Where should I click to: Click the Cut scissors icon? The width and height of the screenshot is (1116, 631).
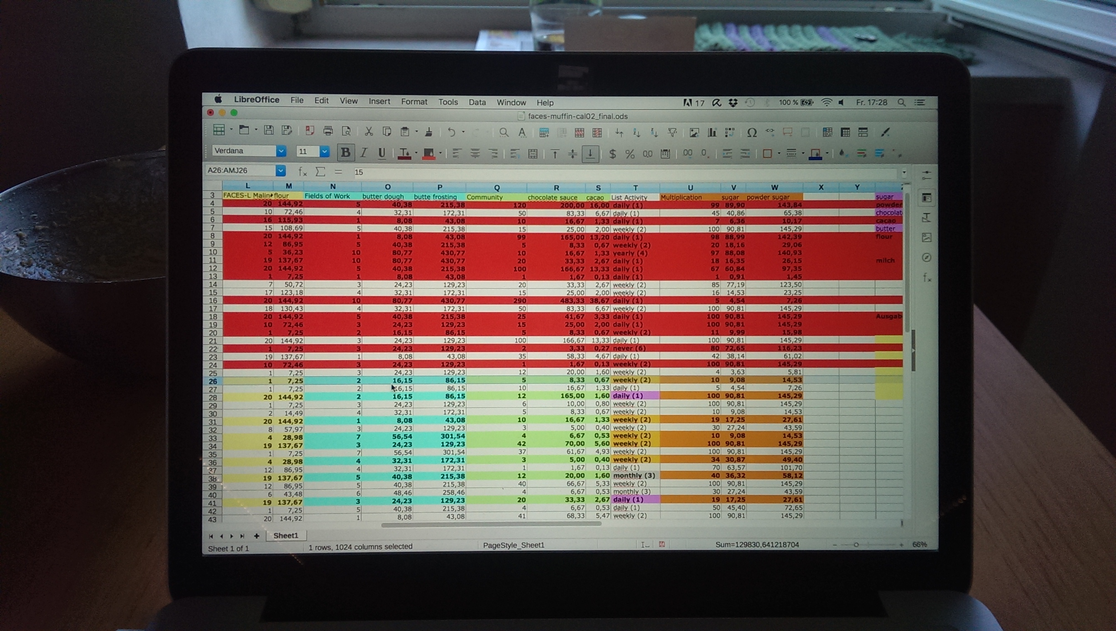pyautogui.click(x=369, y=131)
